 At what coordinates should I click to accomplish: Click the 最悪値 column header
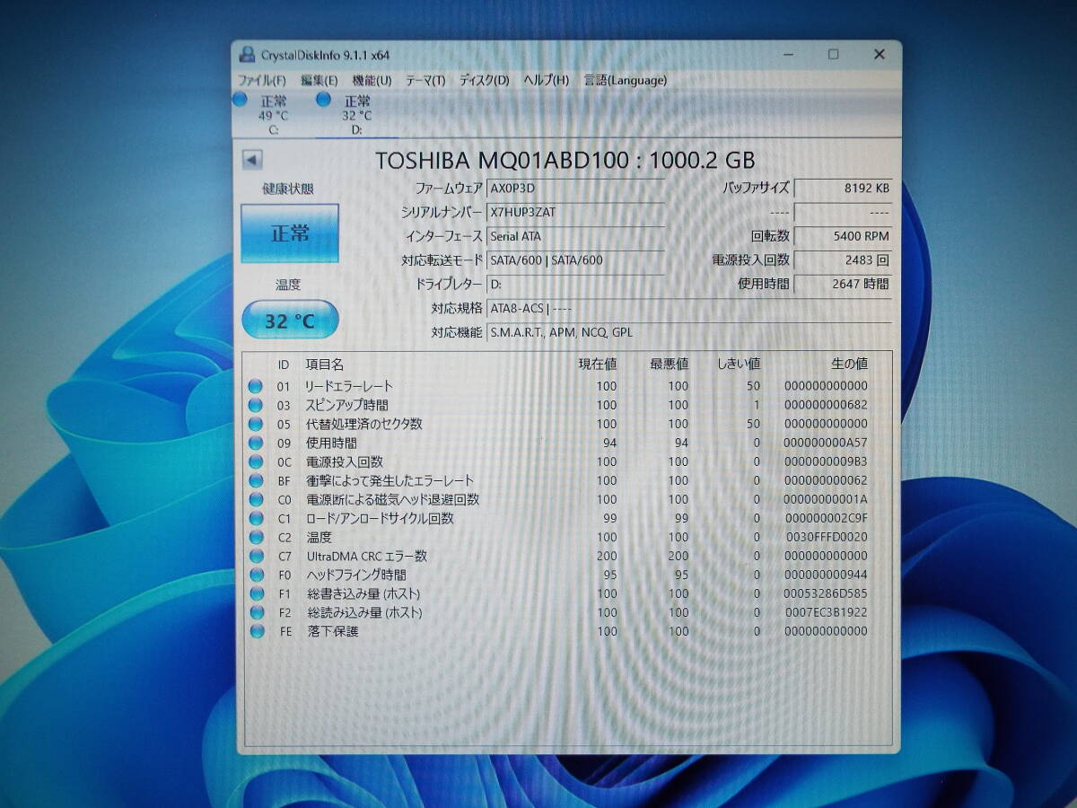point(670,364)
